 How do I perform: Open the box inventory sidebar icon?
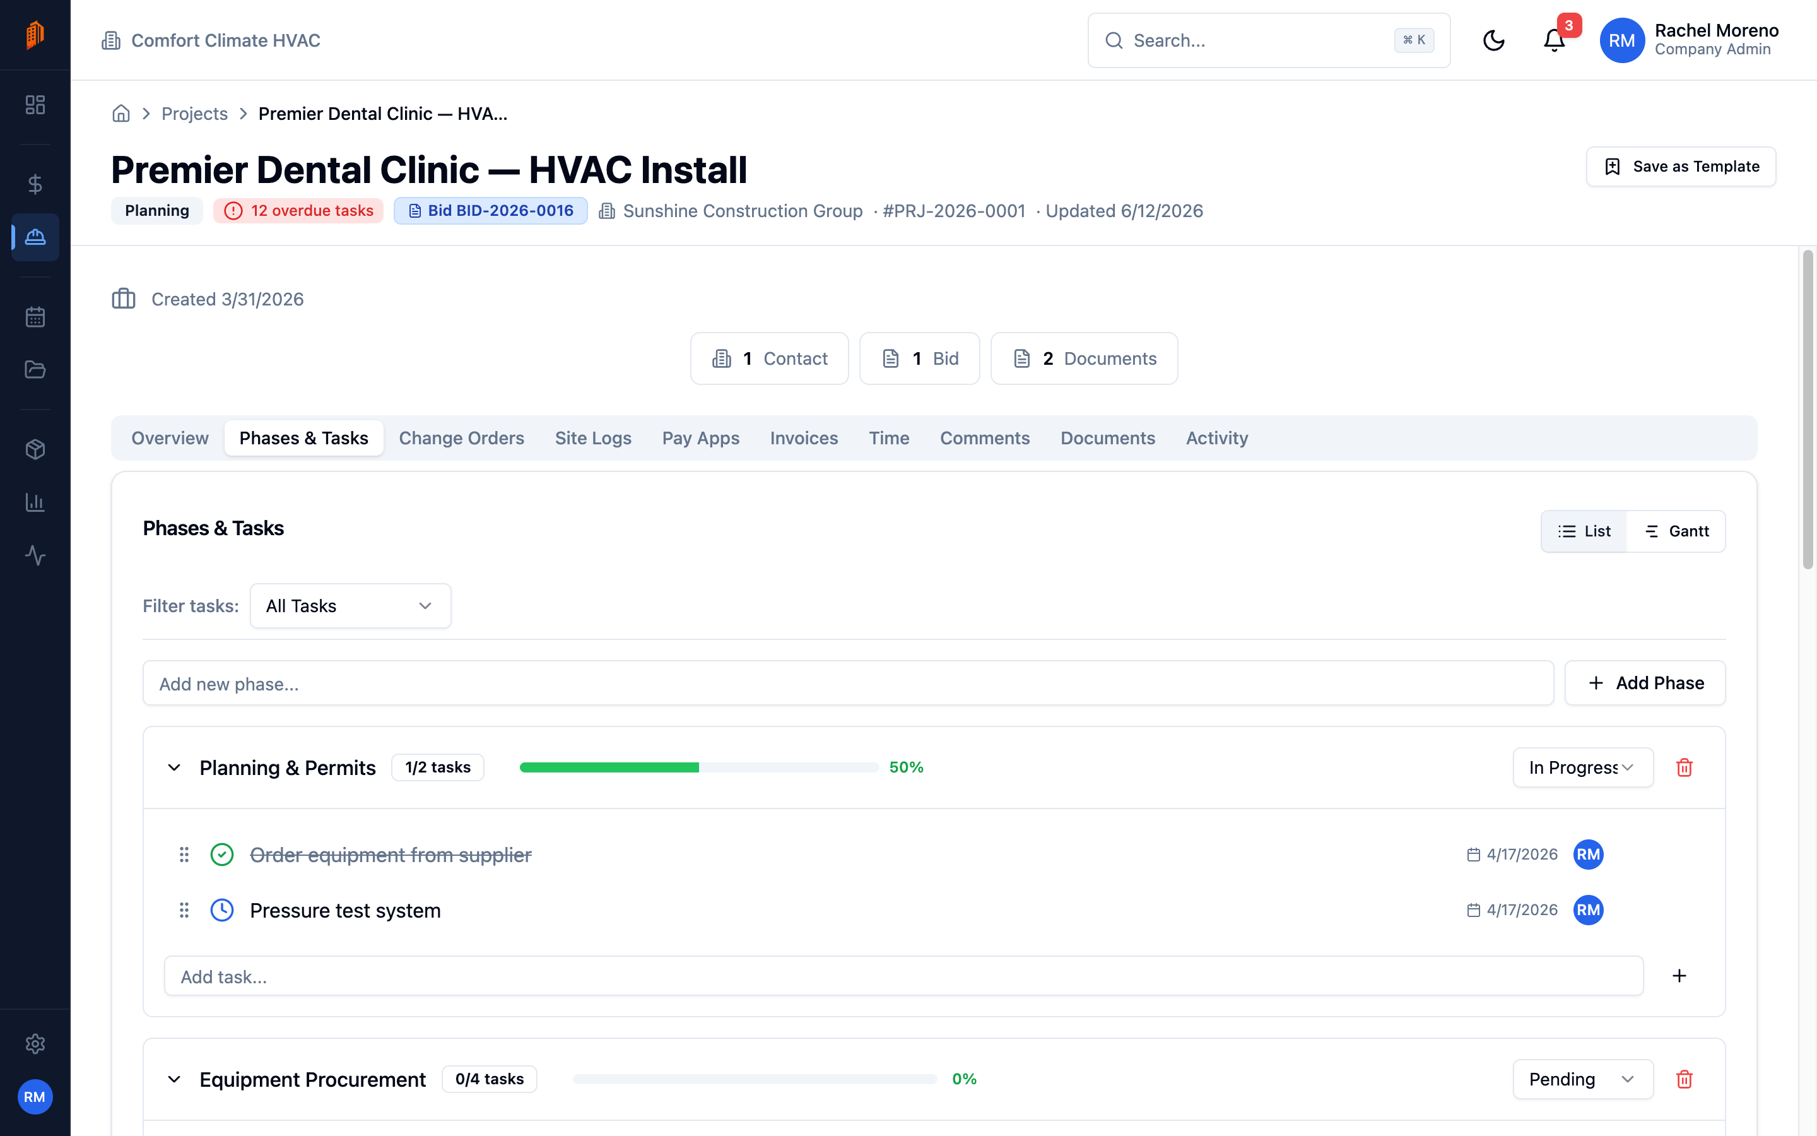coord(35,449)
